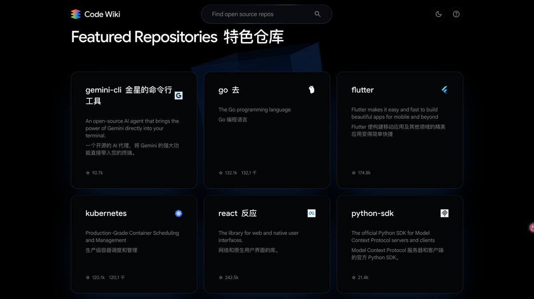Image resolution: width=534 pixels, height=299 pixels.
Task: Click the search magnifier icon
Action: tap(318, 14)
